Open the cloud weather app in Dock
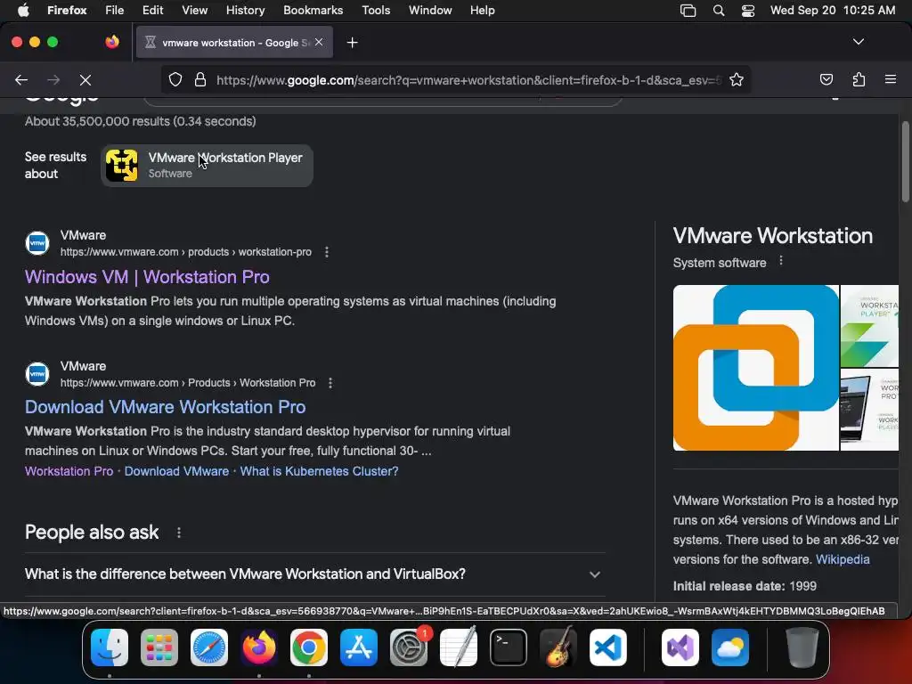The width and height of the screenshot is (912, 684). click(x=730, y=647)
